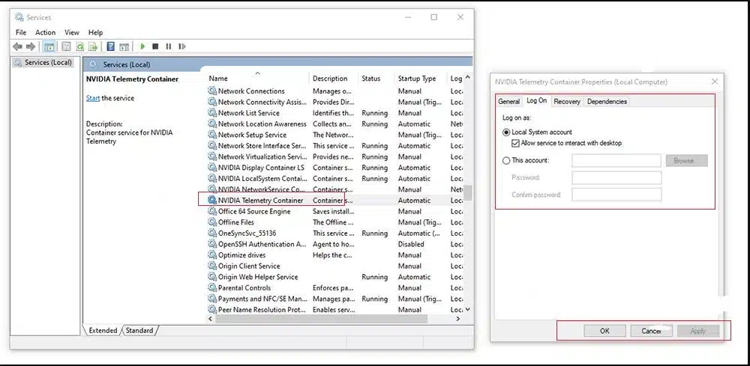Open the View menu
The image size is (750, 366).
[72, 32]
